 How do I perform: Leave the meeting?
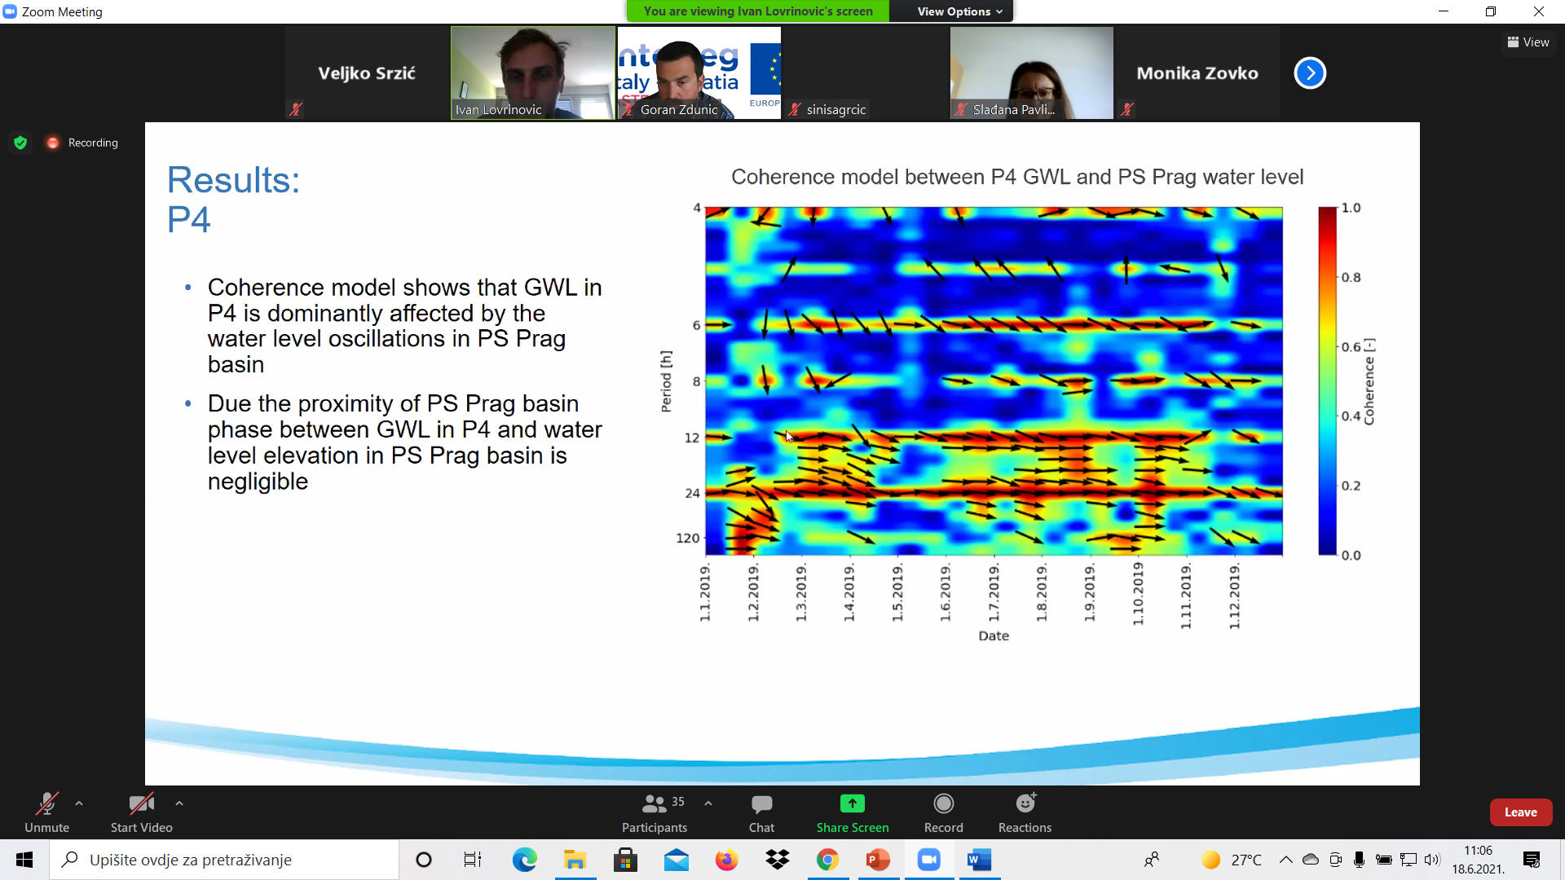1520,812
